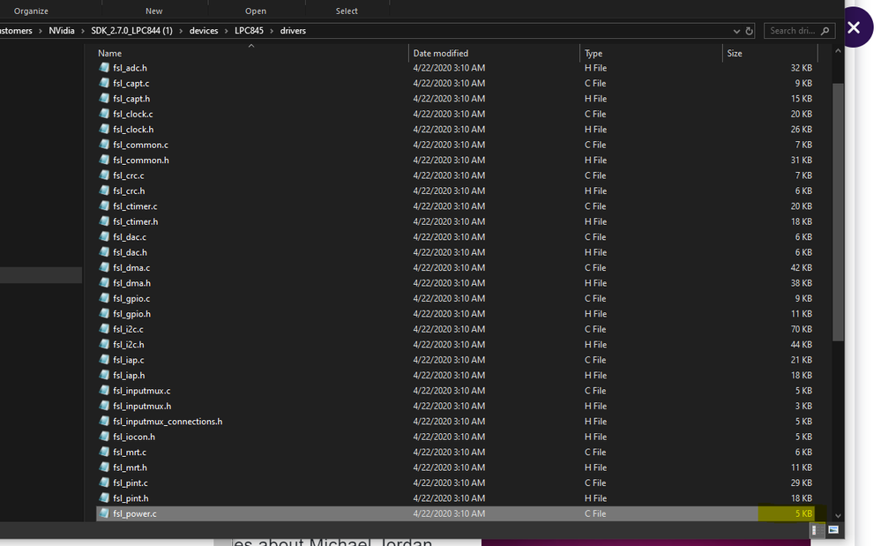
Task: Click the 70 KB size of fsl_i2c.c
Action: [802, 329]
